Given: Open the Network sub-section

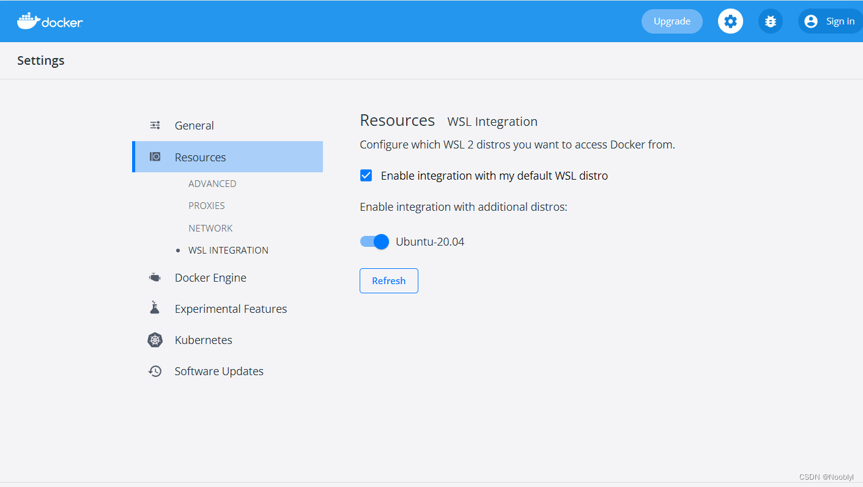Looking at the screenshot, I should (x=210, y=228).
